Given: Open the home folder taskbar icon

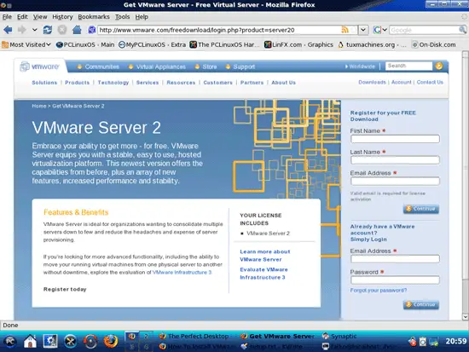Looking at the screenshot, I should point(30,341).
